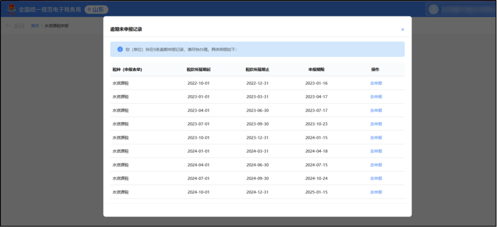497x227 pixels.
Task: Click 去申报 for deadline 2024-10-24
Action: (x=376, y=179)
